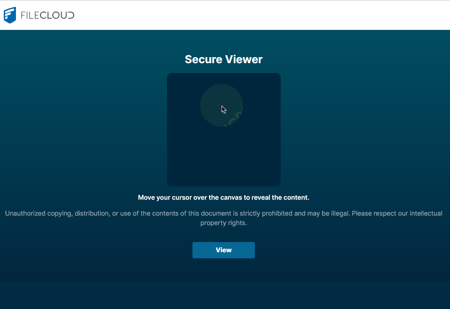Image resolution: width=450 pixels, height=309 pixels.
Task: Click the FILECLOUD wordmark text
Action: pyautogui.click(x=47, y=16)
